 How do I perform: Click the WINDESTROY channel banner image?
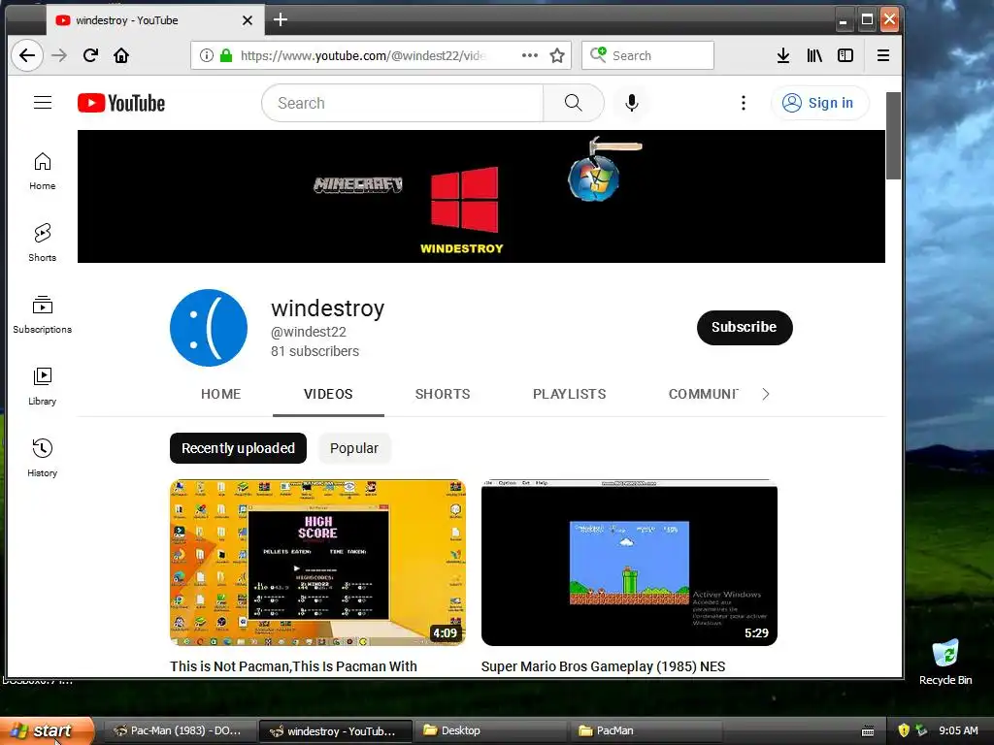pos(481,196)
